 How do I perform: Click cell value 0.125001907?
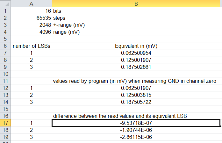point(136,60)
